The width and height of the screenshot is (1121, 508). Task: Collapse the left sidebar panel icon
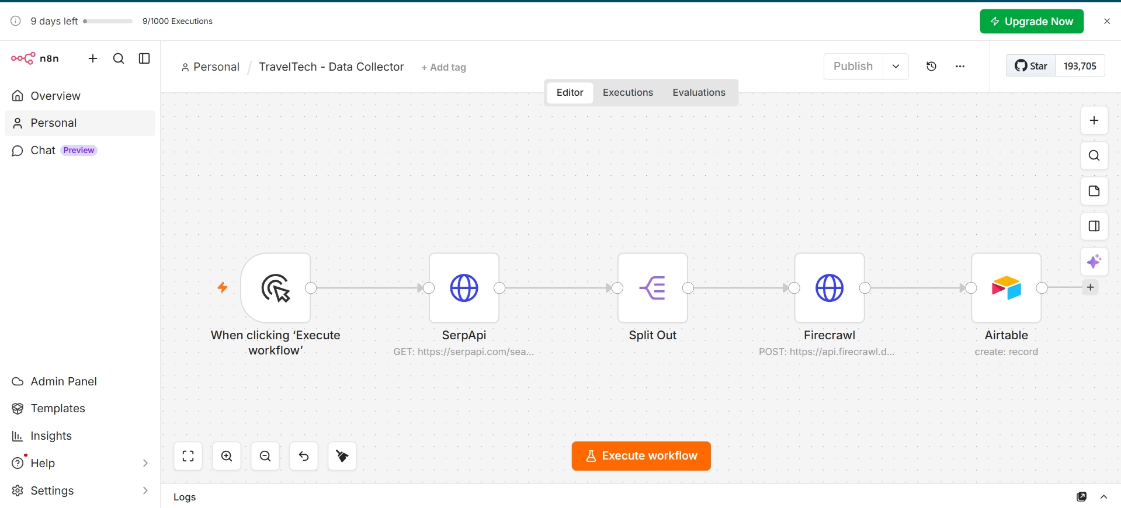144,58
